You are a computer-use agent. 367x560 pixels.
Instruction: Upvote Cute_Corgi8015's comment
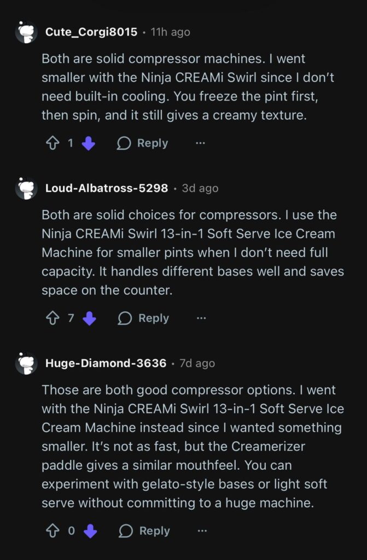(x=54, y=143)
